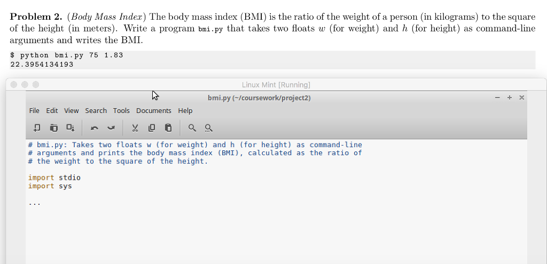547x264 pixels.
Task: Click the third zoom dot of Linux Mint VM window
Action: pos(36,85)
